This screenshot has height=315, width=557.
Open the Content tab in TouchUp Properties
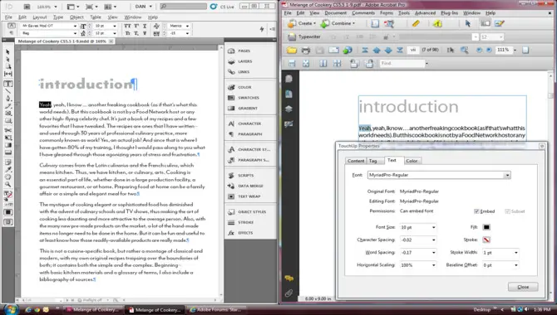356,161
